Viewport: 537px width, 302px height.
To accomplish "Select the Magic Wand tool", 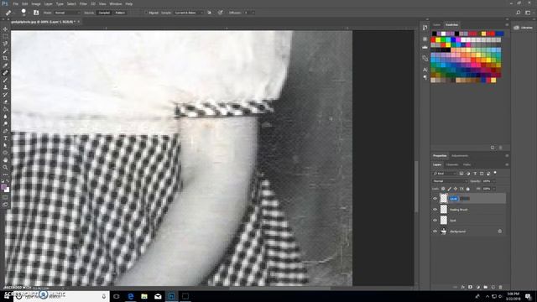I will pyautogui.click(x=5, y=51).
